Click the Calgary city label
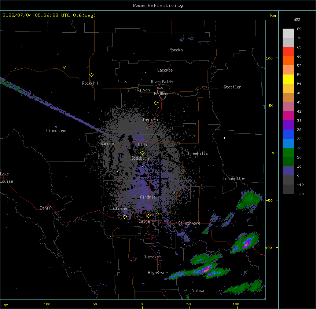Screen dimensions: 316x309 [x=146, y=221]
